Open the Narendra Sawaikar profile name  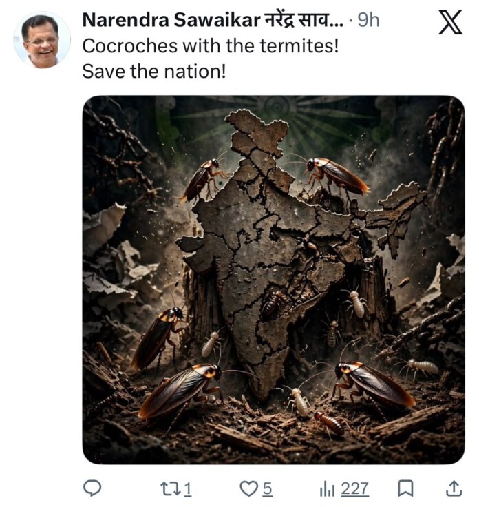171,21
